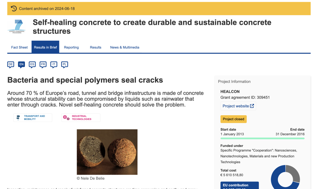Go to the Results tab
This screenshot has width=316, height=189.
(x=96, y=47)
